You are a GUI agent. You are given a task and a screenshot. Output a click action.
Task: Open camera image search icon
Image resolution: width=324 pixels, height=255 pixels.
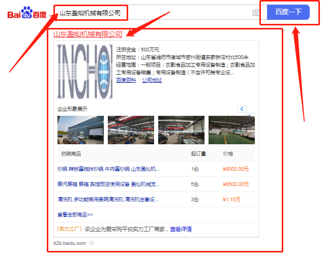point(255,13)
